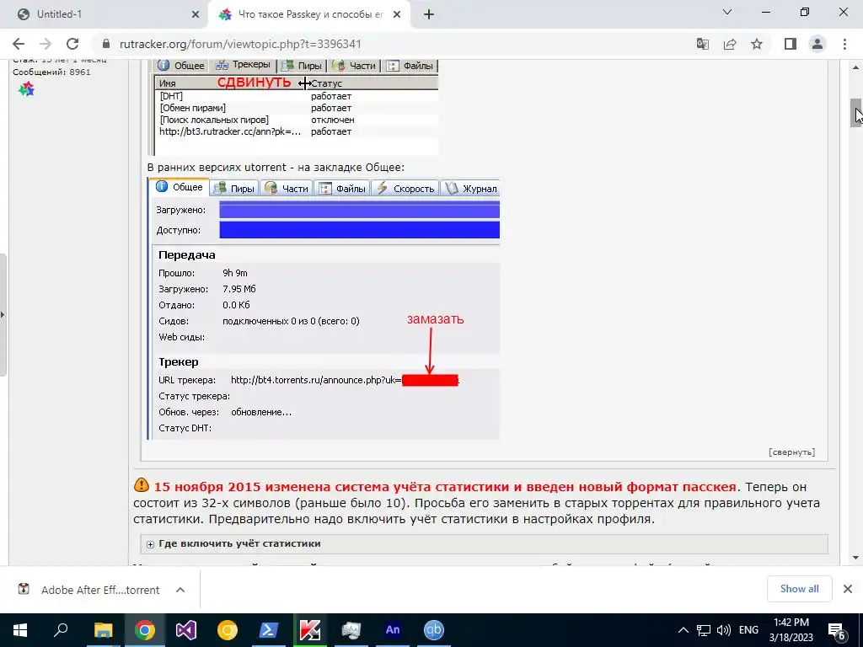Click the left edge side panel expander arrow

point(3,315)
